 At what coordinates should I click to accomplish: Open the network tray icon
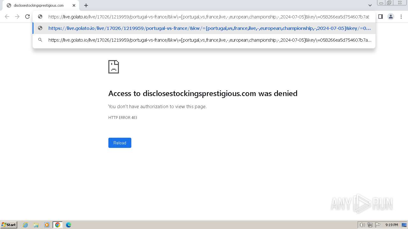click(x=370, y=225)
